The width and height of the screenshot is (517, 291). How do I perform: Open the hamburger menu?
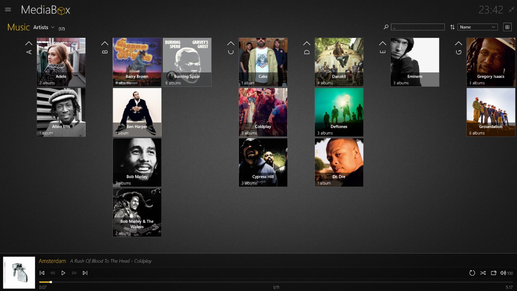point(8,9)
